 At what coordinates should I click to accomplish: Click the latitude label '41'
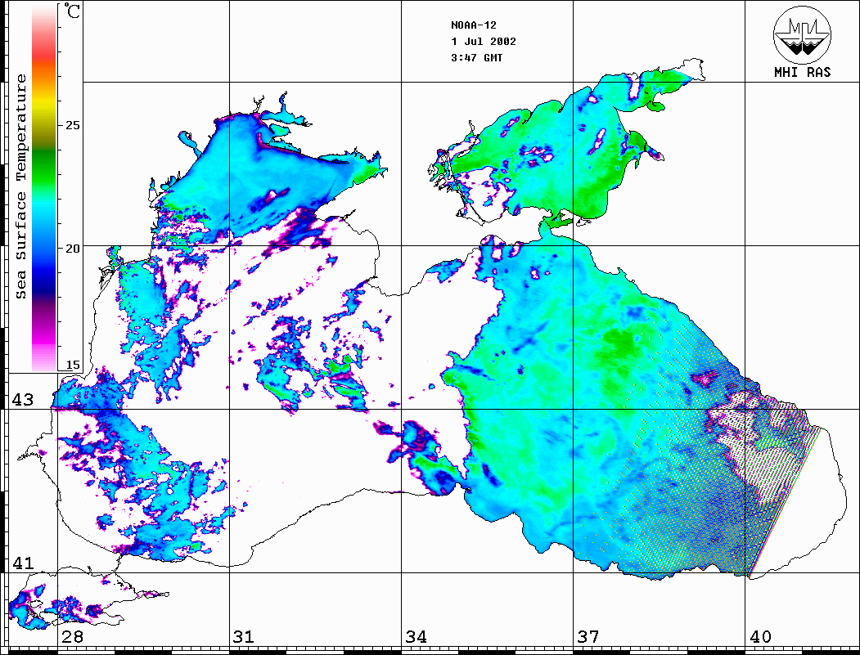tap(23, 563)
